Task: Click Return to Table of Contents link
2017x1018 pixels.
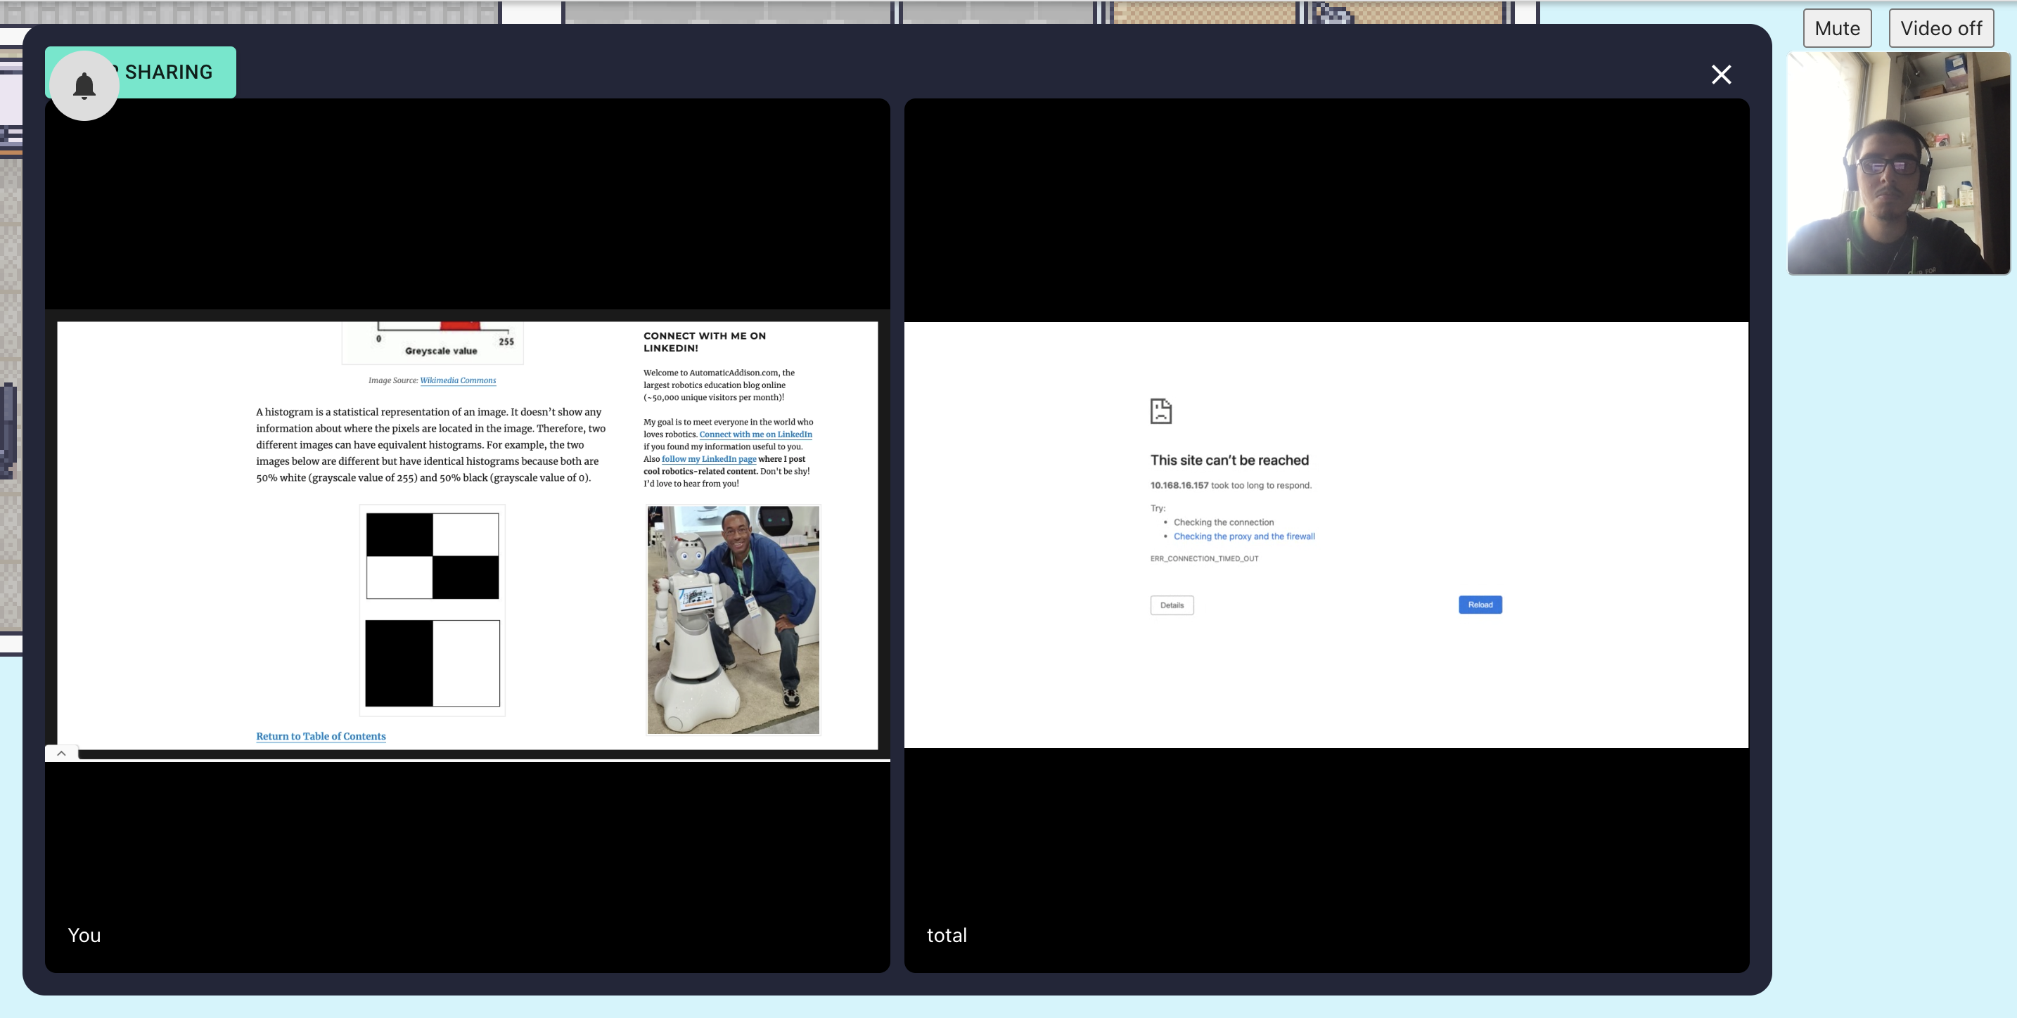Action: coord(320,736)
